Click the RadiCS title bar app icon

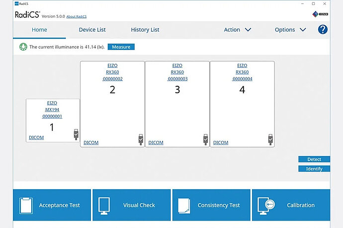16,3
